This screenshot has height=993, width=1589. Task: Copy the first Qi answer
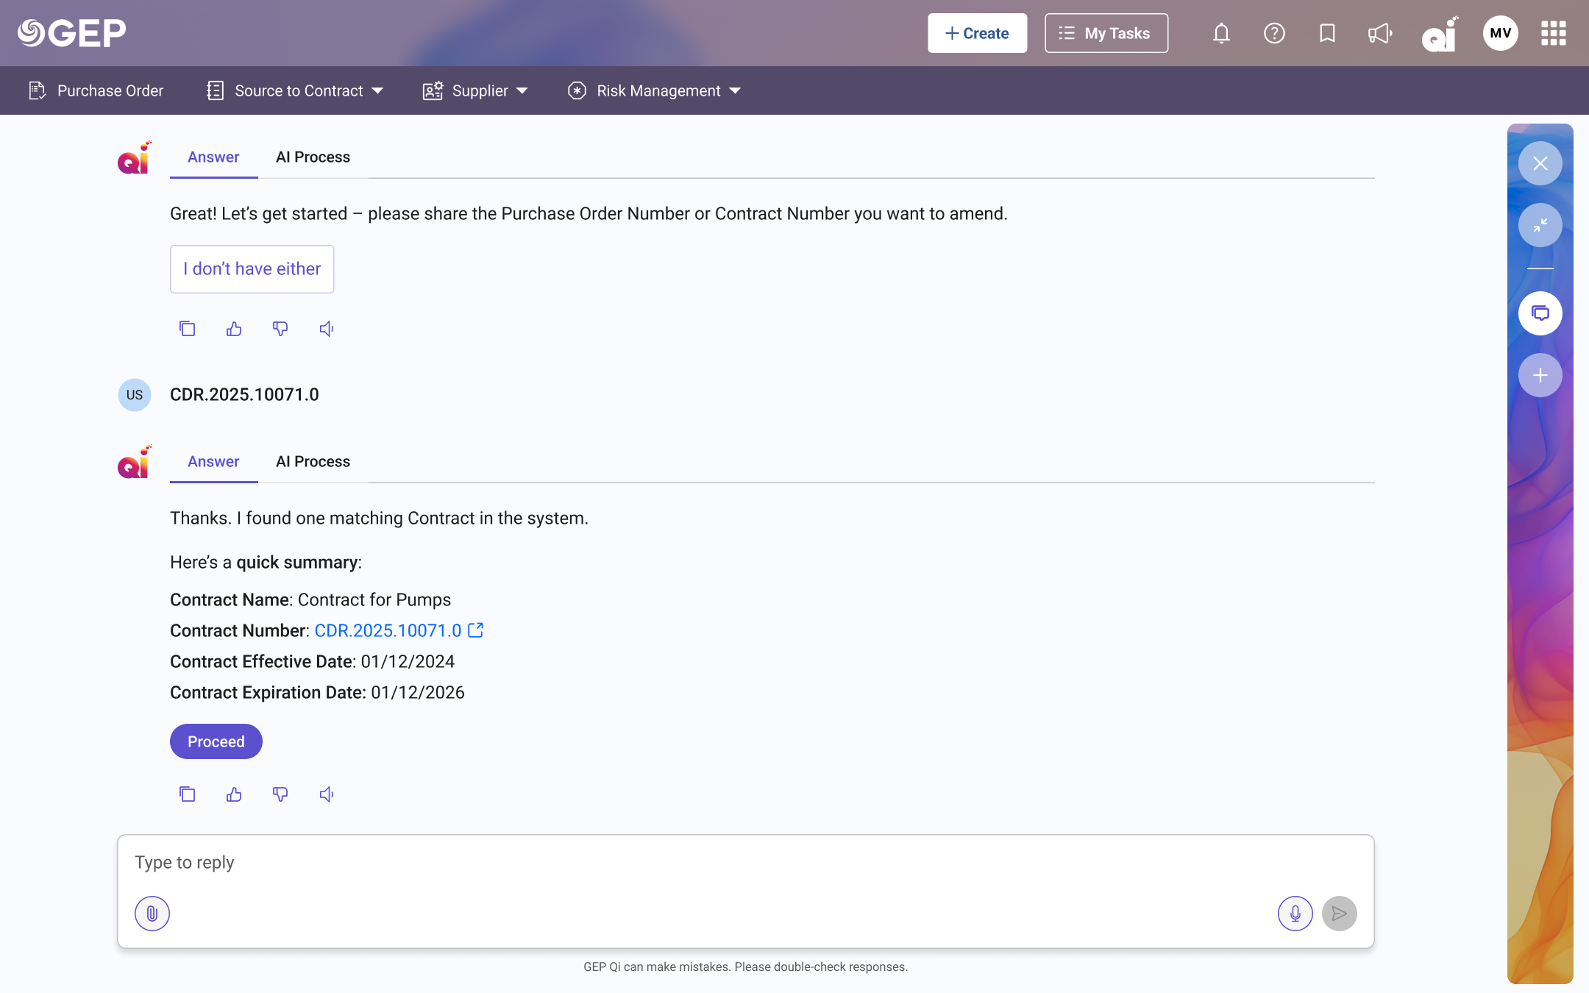(x=188, y=329)
